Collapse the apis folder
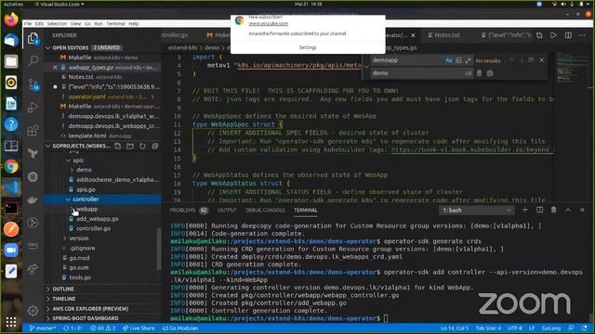The height and width of the screenshot is (334, 595). pyautogui.click(x=68, y=161)
